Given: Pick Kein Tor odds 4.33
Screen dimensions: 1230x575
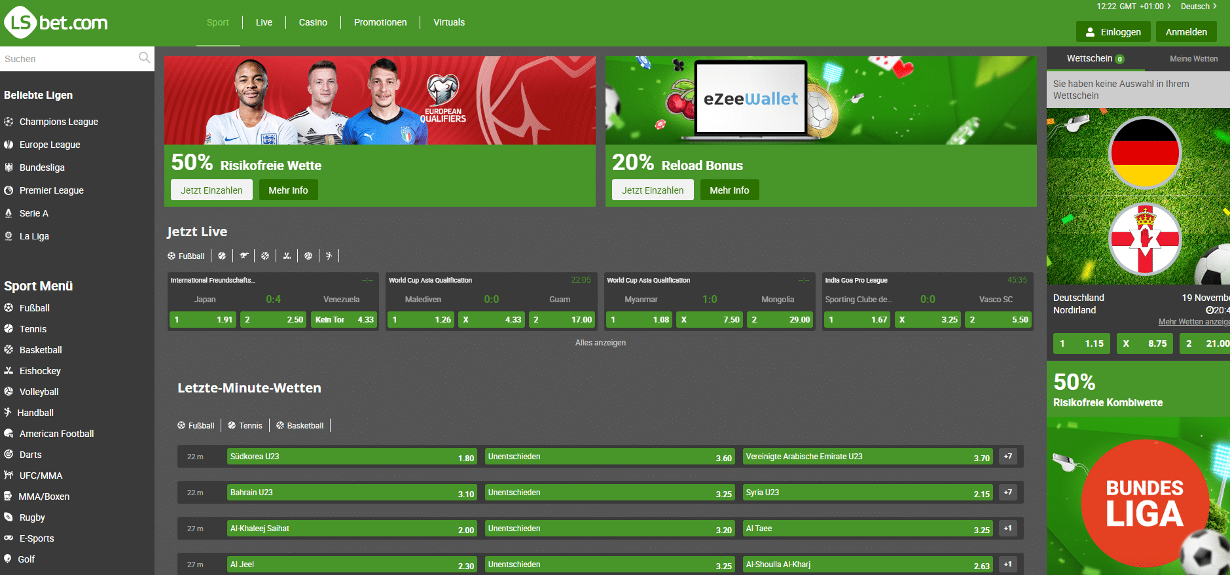Looking at the screenshot, I should pyautogui.click(x=344, y=319).
